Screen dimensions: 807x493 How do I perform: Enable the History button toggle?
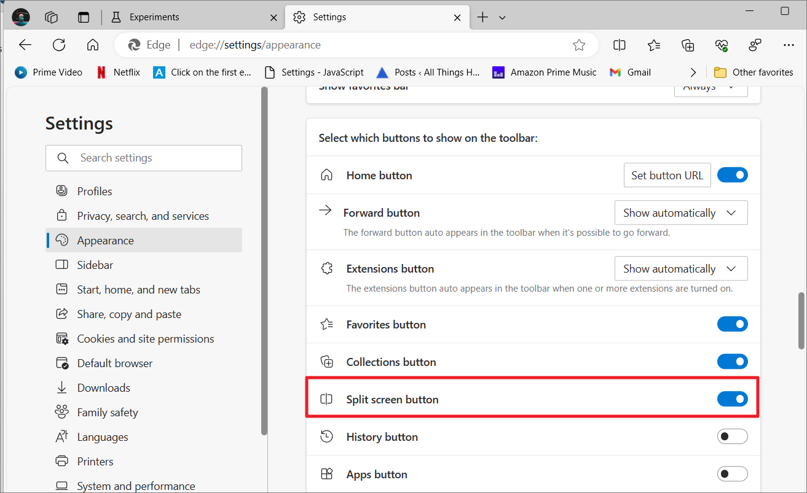pos(732,436)
